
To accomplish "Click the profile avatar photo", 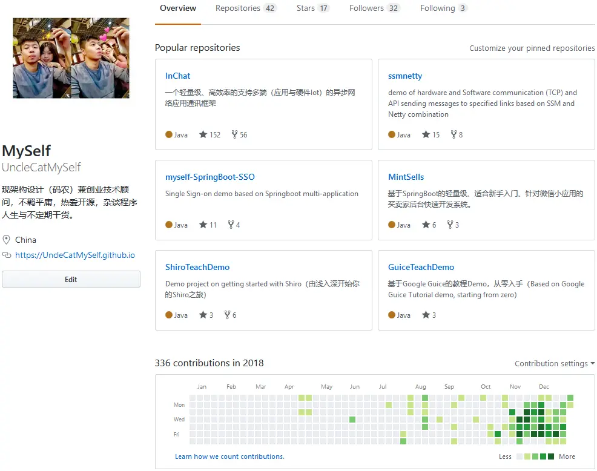I will point(71,58).
